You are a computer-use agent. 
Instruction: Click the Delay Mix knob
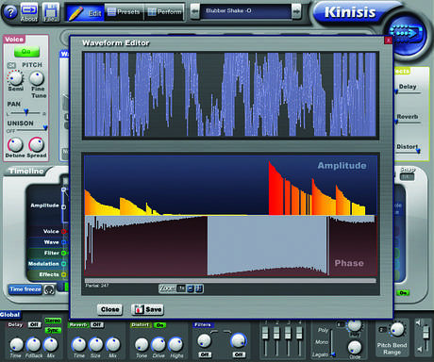point(50,345)
